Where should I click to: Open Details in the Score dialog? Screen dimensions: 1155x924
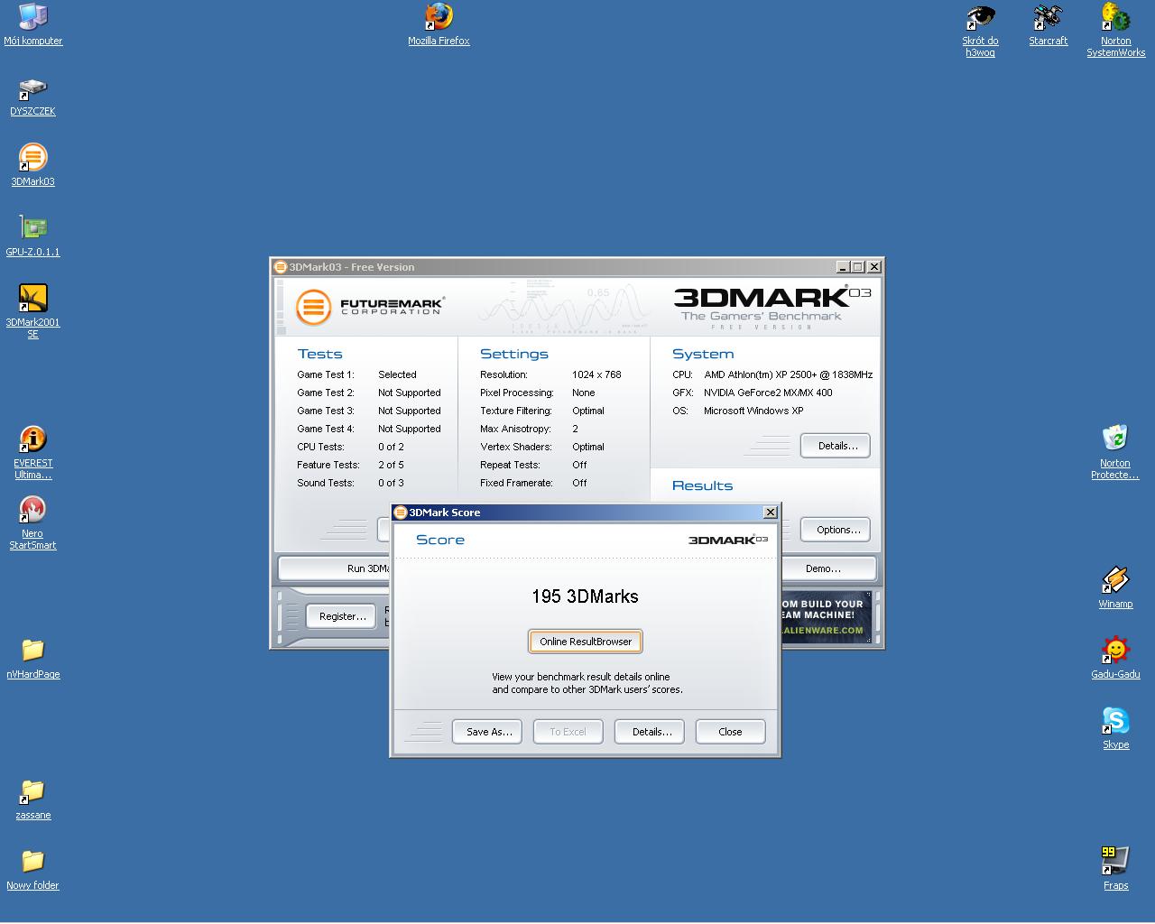pyautogui.click(x=651, y=732)
